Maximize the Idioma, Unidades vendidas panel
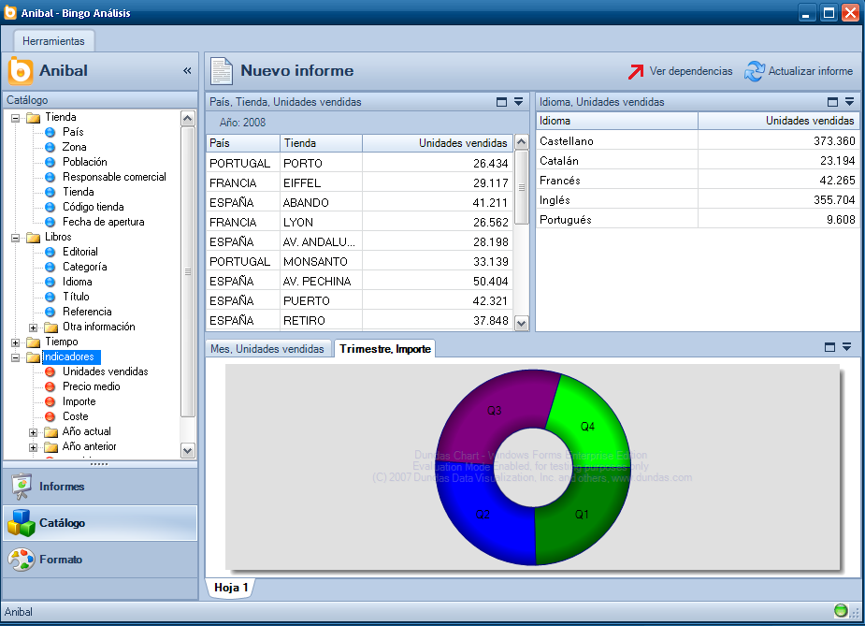Viewport: 865px width, 626px height. 833,102
